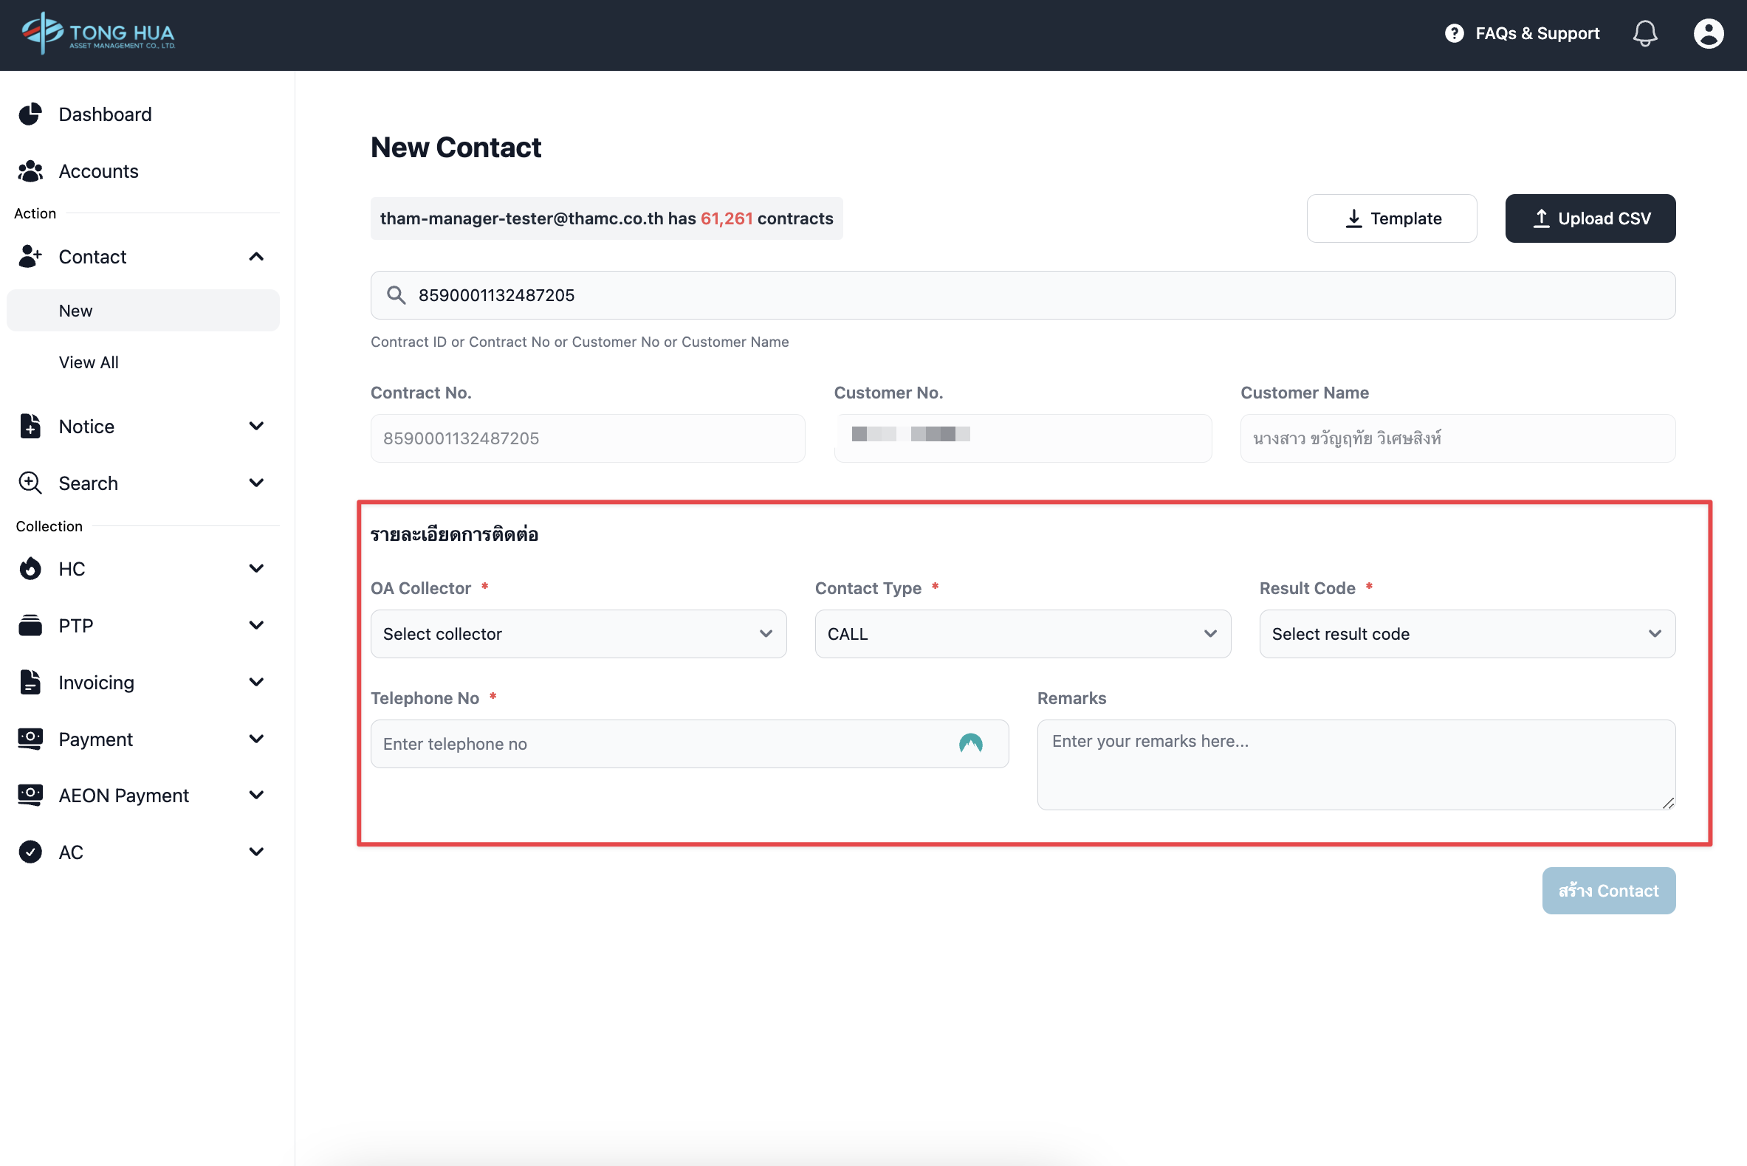Screen dimensions: 1747x1166
Task: Click the Accounts people icon
Action: pyautogui.click(x=30, y=171)
